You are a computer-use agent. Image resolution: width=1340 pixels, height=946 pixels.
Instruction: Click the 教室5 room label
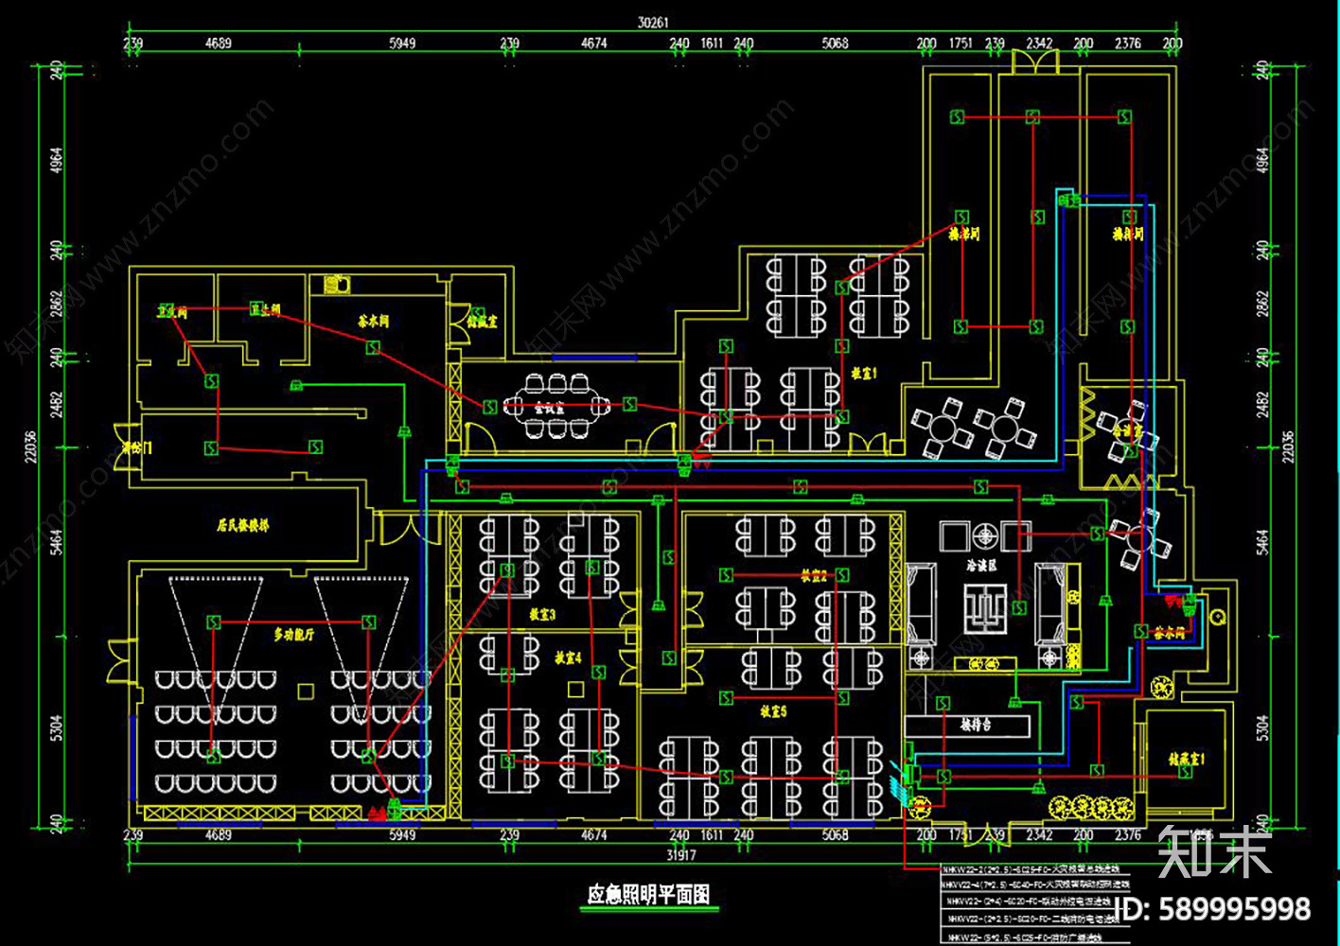(773, 711)
